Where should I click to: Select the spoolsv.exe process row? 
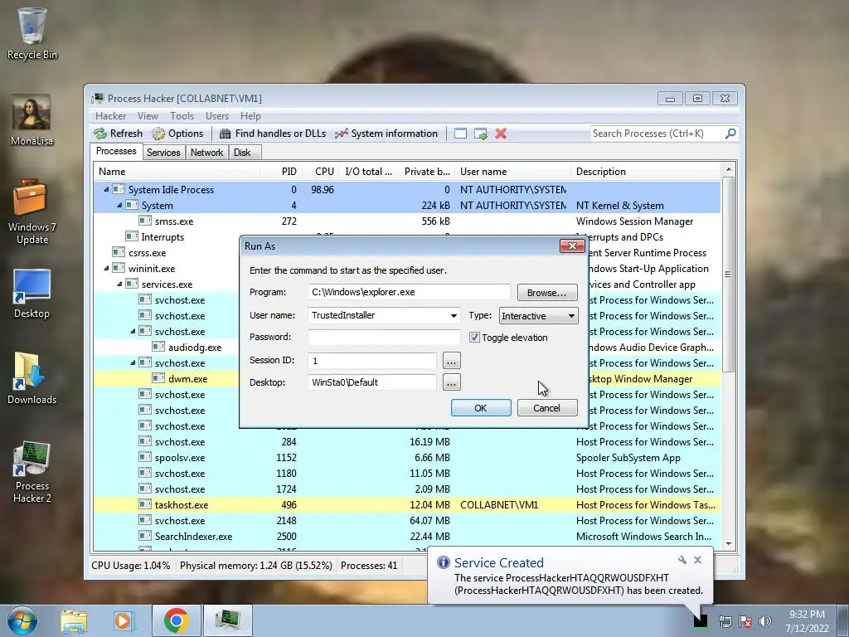(x=407, y=458)
